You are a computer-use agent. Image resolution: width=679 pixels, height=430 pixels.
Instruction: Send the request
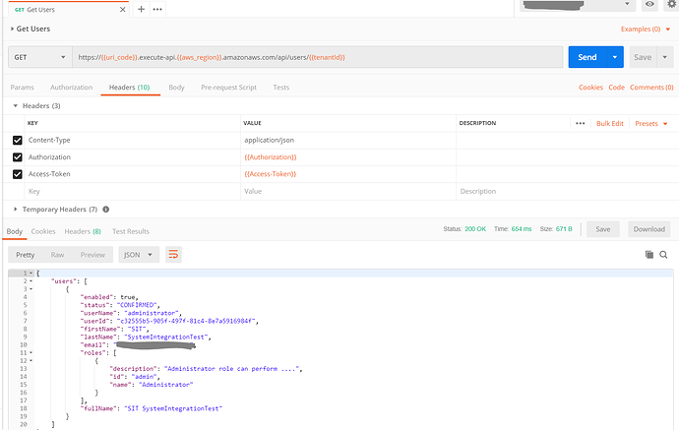(x=587, y=57)
